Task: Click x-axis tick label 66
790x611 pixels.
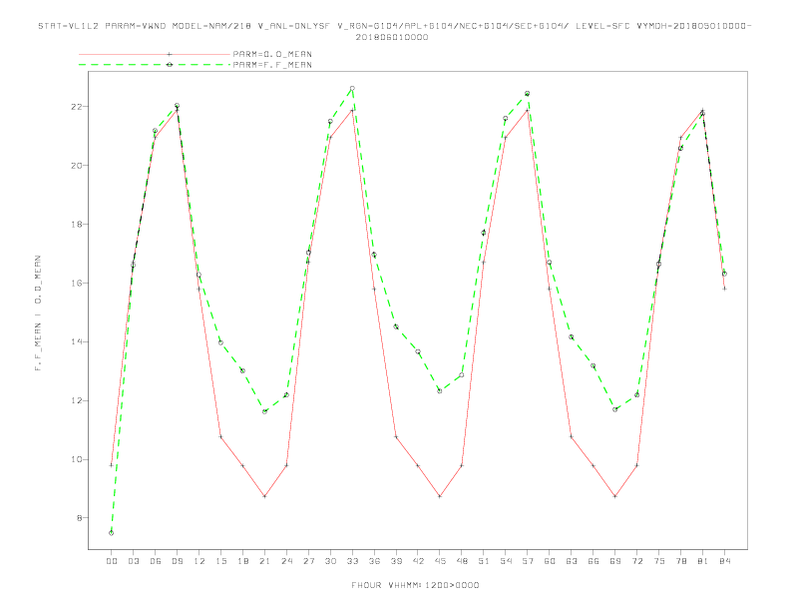Action: pyautogui.click(x=593, y=561)
